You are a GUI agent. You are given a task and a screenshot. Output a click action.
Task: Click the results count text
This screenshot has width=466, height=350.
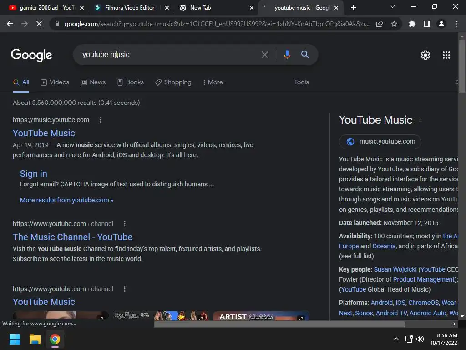(76, 103)
